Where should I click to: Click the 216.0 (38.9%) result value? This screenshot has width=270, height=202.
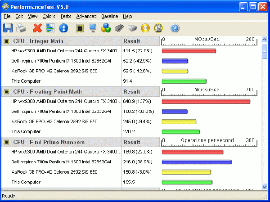click(138, 162)
